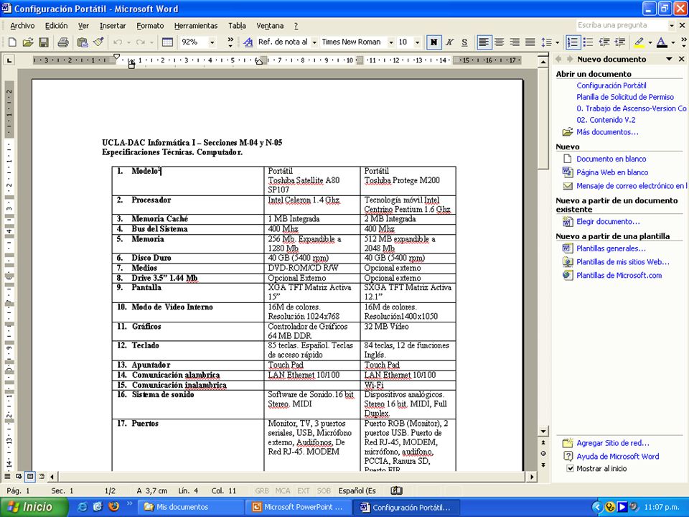Create a new blank document from toolbar

[12, 42]
